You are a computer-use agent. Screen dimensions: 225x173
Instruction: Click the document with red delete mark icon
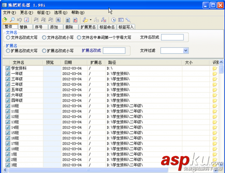pos(75,20)
